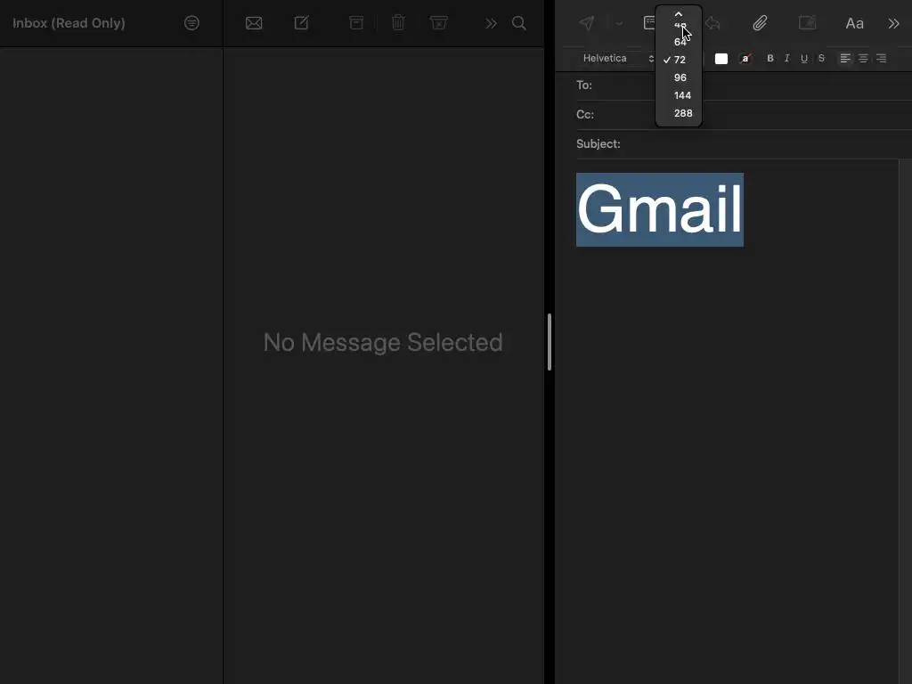Archive the selected message

356,23
